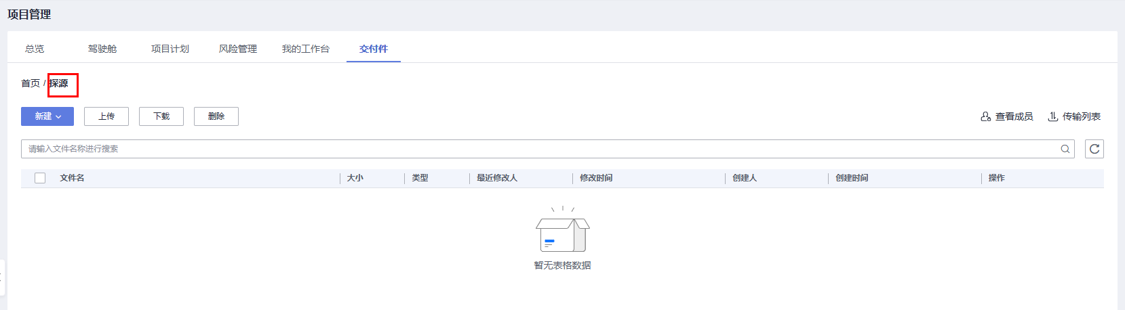Expand the 新建 dropdown arrow

pyautogui.click(x=59, y=117)
